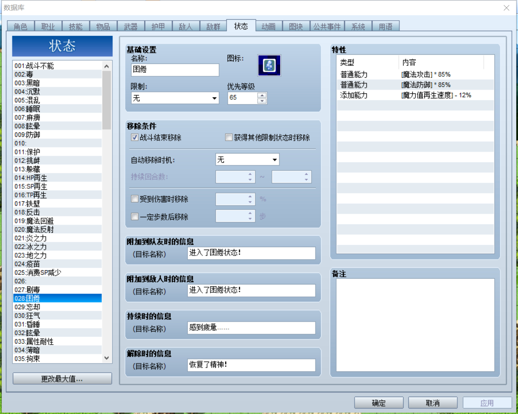
Task: Select state 029:忘却
Action: (57, 306)
